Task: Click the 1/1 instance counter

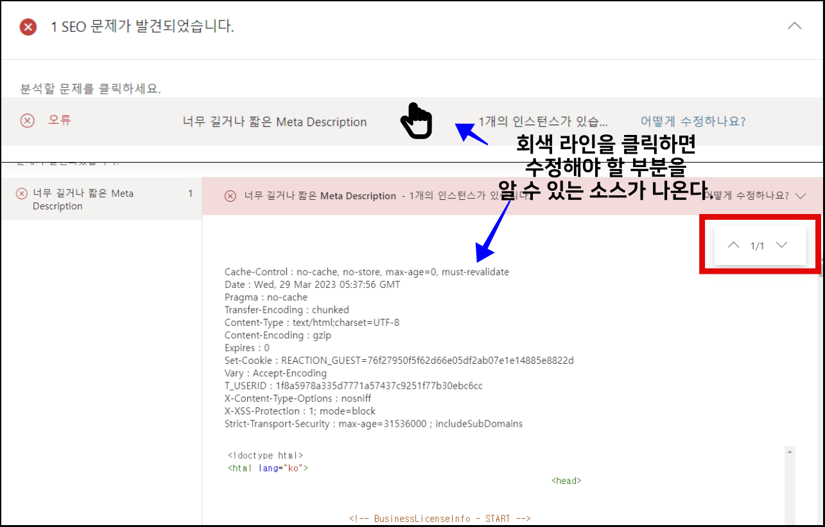Action: tap(758, 246)
